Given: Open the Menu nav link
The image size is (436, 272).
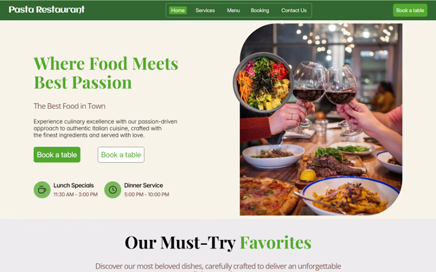Looking at the screenshot, I should pos(233,10).
